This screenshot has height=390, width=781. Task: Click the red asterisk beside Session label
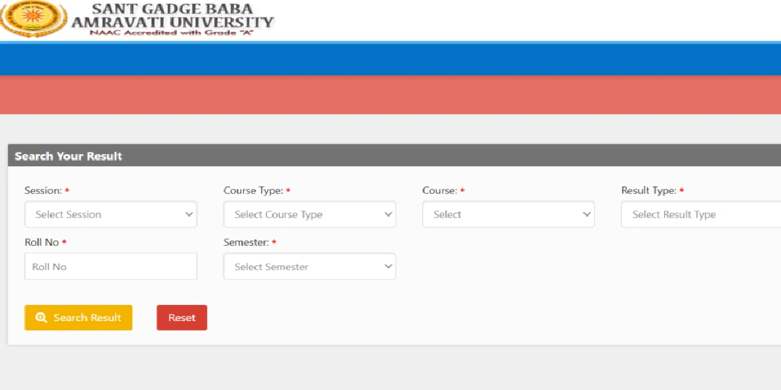coord(68,190)
